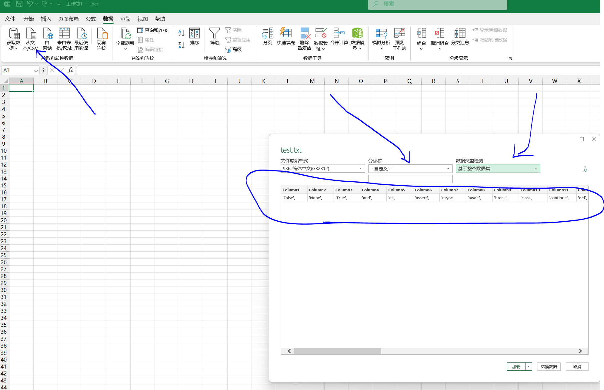Click the sort ascending A-Z icon
Image resolution: width=604 pixels, height=390 pixels.
click(x=181, y=33)
